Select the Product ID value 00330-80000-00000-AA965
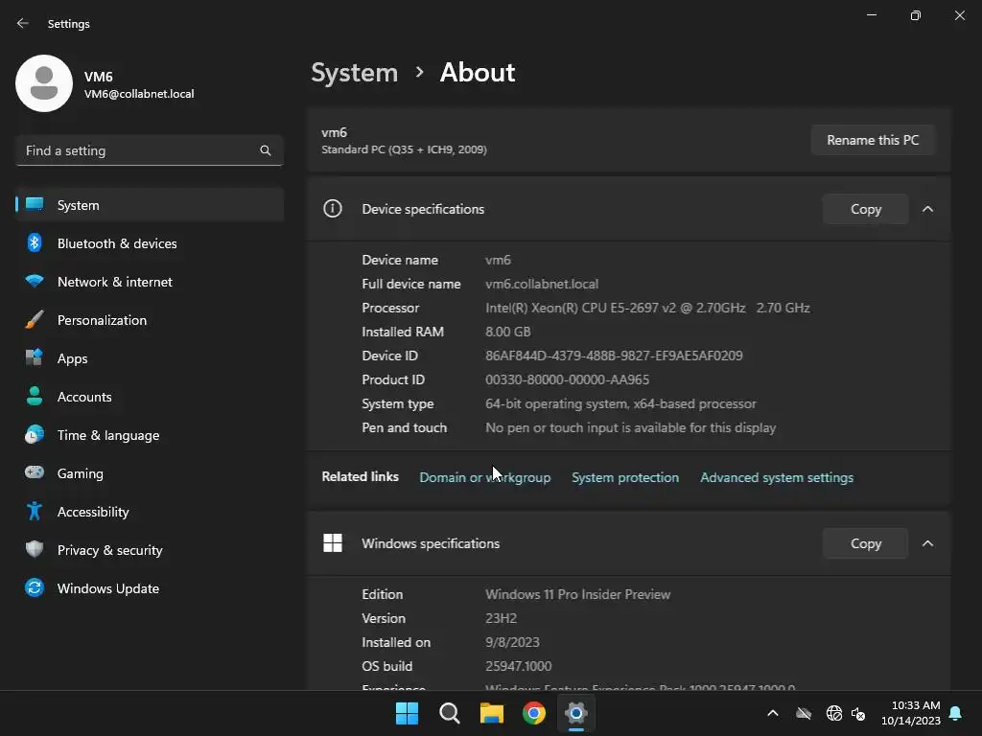The height and width of the screenshot is (736, 982). (567, 379)
